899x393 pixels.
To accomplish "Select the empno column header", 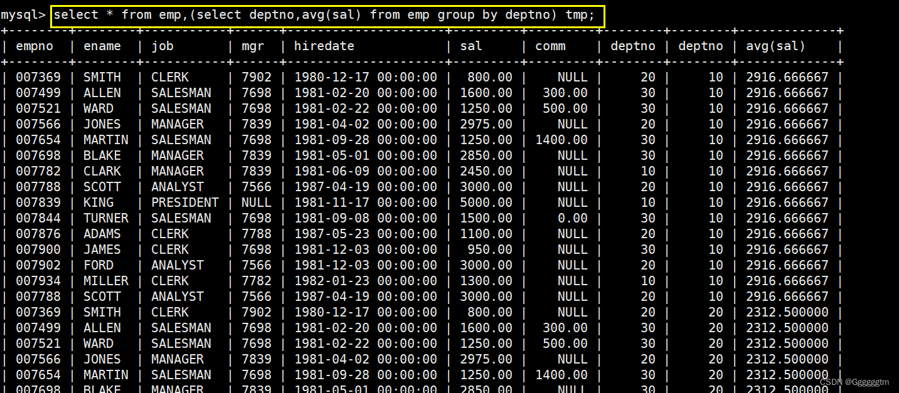I will tap(35, 46).
